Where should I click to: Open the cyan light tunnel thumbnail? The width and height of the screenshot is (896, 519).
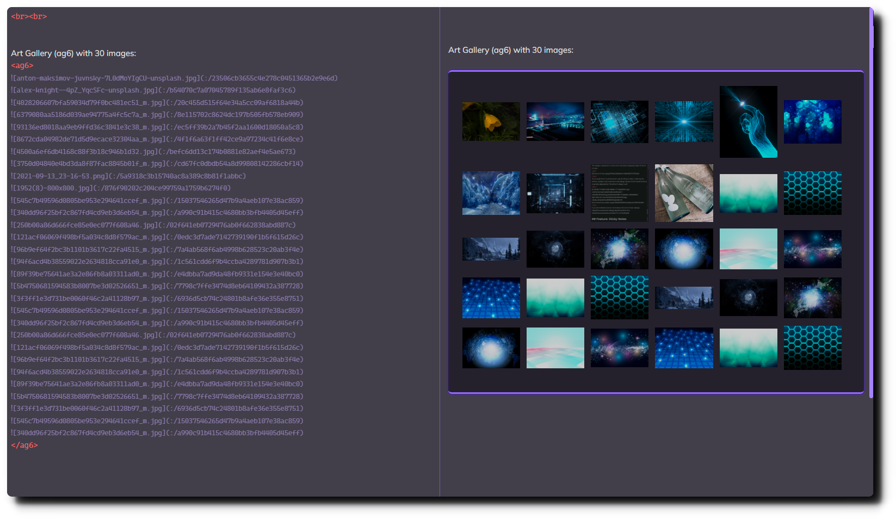coord(684,122)
